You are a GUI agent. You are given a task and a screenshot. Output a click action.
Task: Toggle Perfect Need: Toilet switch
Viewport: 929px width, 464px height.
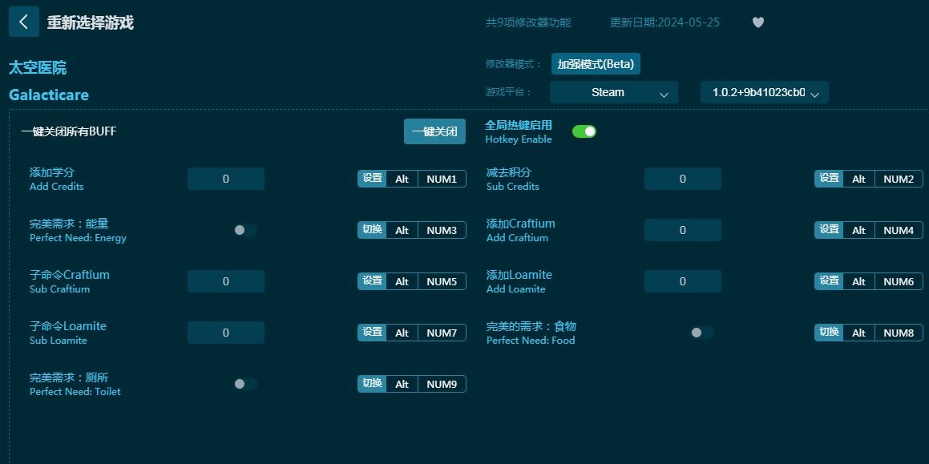point(244,384)
